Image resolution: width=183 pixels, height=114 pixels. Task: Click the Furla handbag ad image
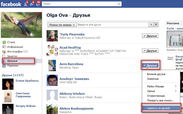tap(175, 39)
